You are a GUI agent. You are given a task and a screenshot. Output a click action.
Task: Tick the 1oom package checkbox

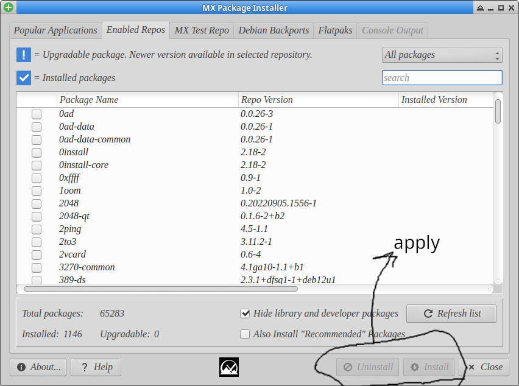pos(37,191)
